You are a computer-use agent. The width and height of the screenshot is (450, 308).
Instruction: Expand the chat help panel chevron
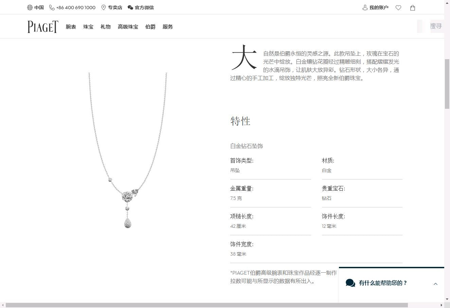click(435, 284)
